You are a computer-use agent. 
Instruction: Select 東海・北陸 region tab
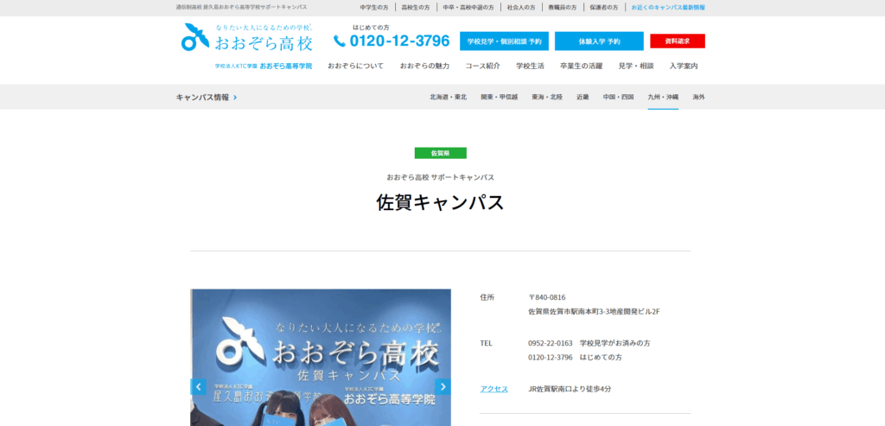tap(547, 97)
